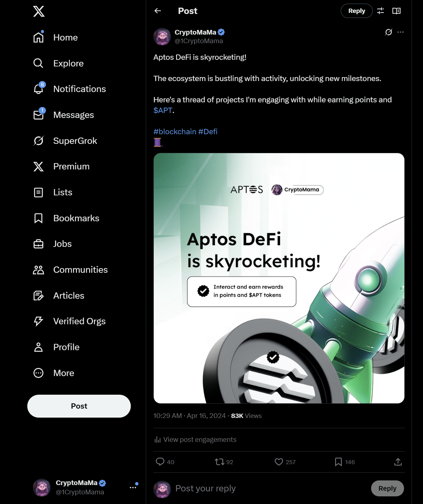Screen dimensions: 423x504
Task: Open account switcher dots beside CryptoMaMa
Action: 133,487
